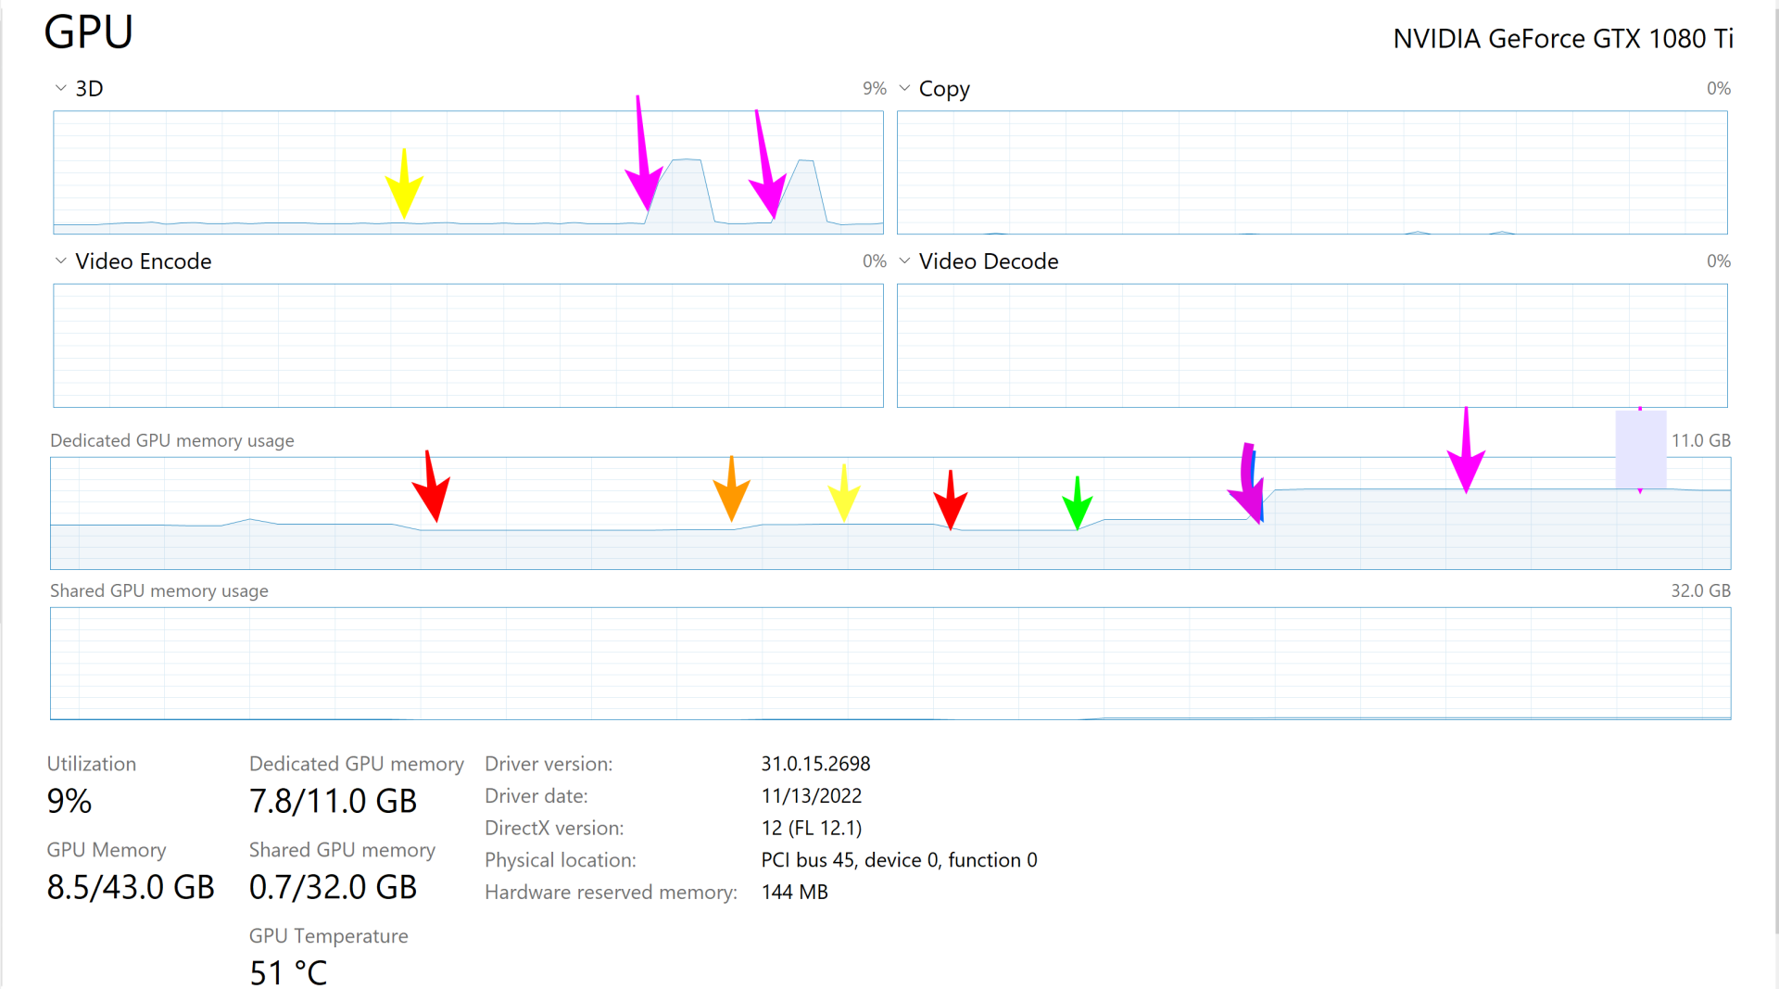The image size is (1779, 989).
Task: Click the Shared GPU memory usage graph
Action: (890, 664)
